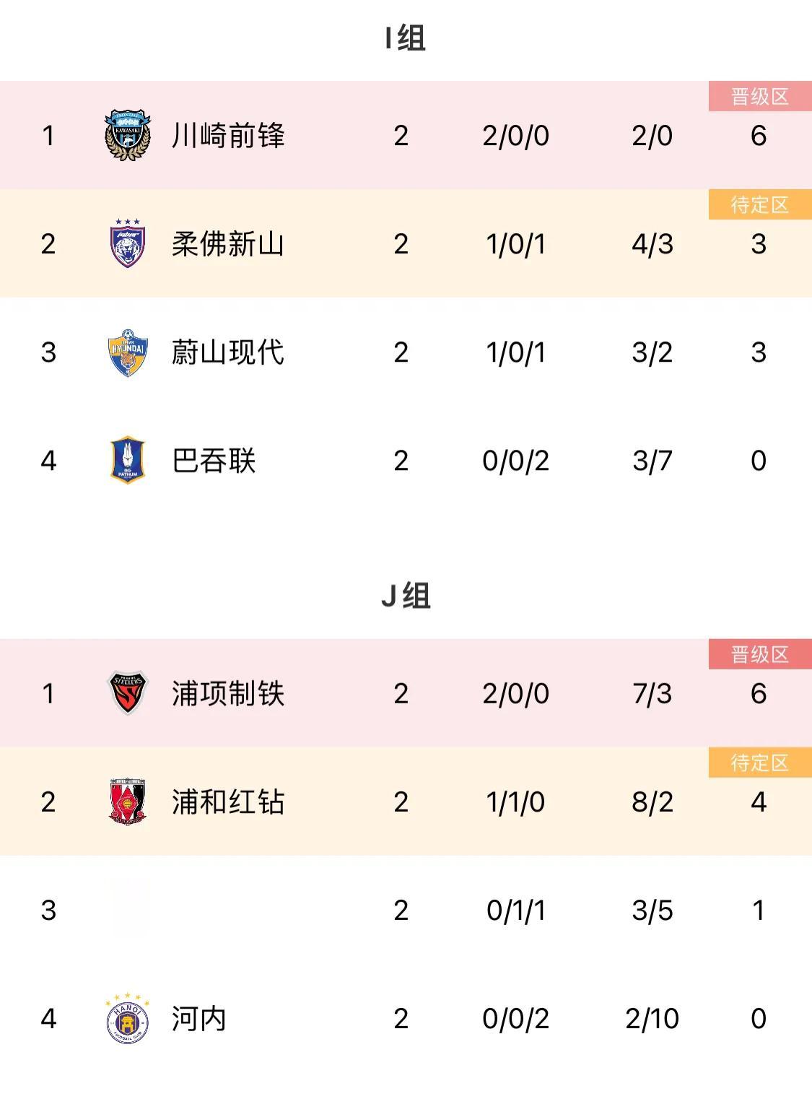Screen dimensions: 812x1099
Task: Open the 柔佛新山 team name
Action: pyautogui.click(x=228, y=244)
